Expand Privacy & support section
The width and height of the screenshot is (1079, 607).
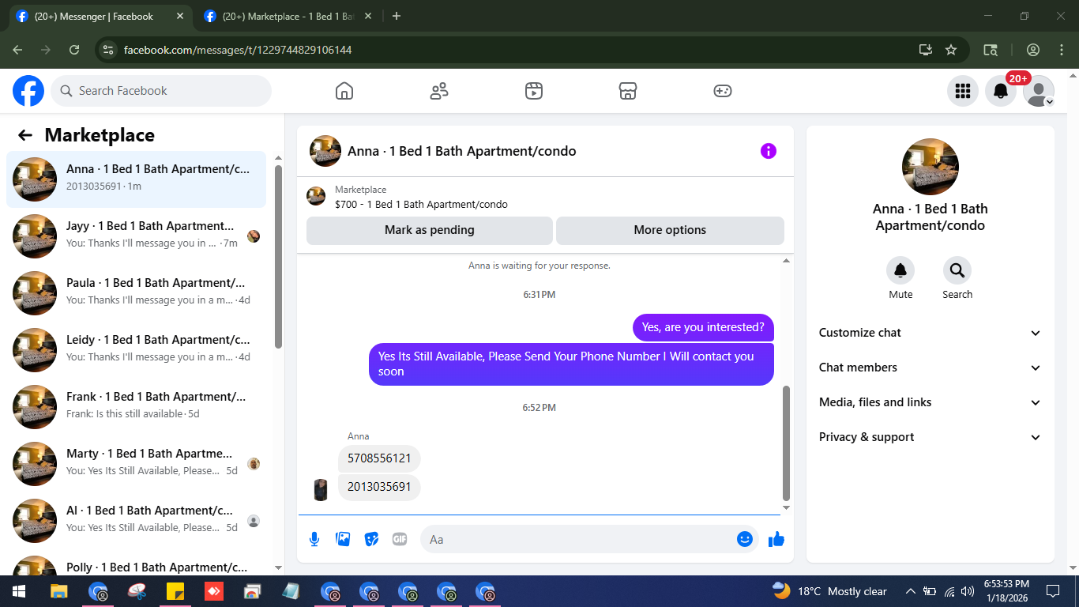tap(930, 437)
